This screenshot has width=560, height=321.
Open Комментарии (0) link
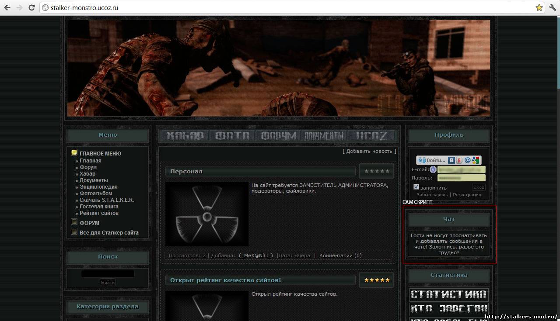click(340, 255)
